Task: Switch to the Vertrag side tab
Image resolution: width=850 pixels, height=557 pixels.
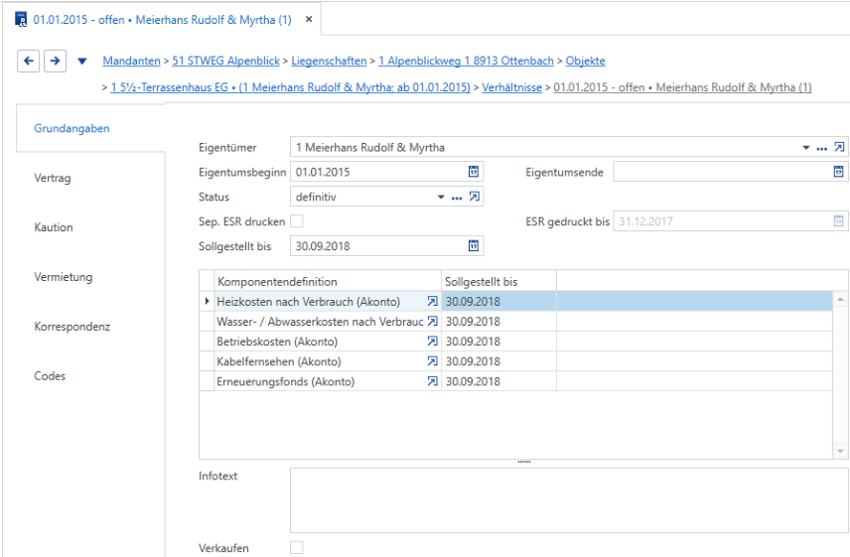Action: point(53,178)
